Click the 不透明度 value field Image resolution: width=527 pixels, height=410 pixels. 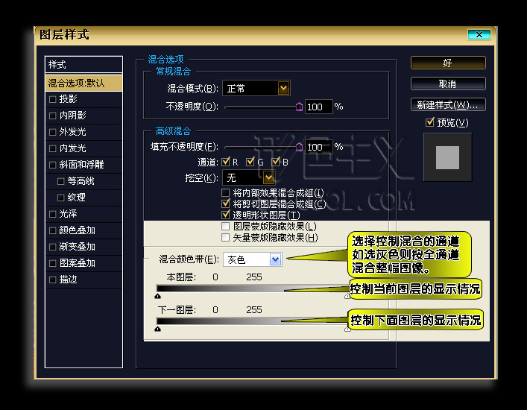318,107
